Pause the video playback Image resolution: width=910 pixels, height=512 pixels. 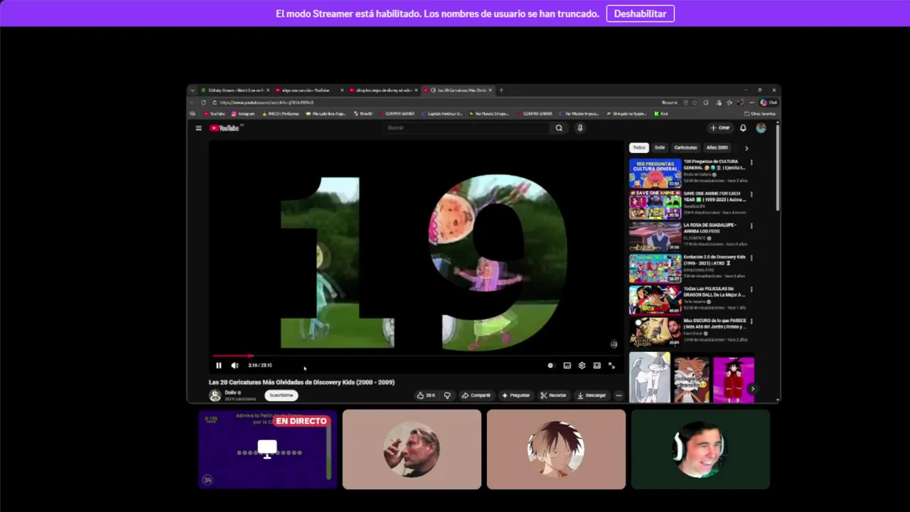point(218,366)
